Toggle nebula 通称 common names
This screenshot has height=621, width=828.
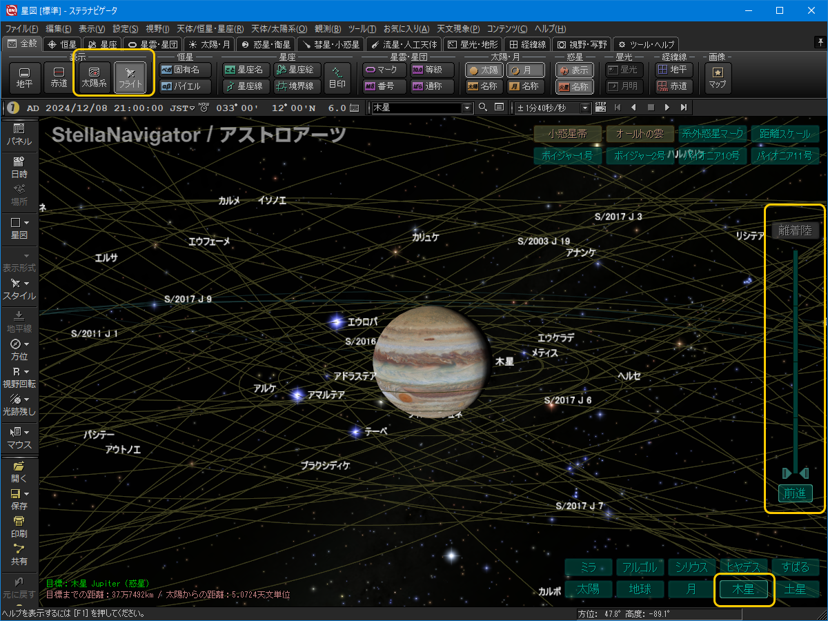pos(432,86)
